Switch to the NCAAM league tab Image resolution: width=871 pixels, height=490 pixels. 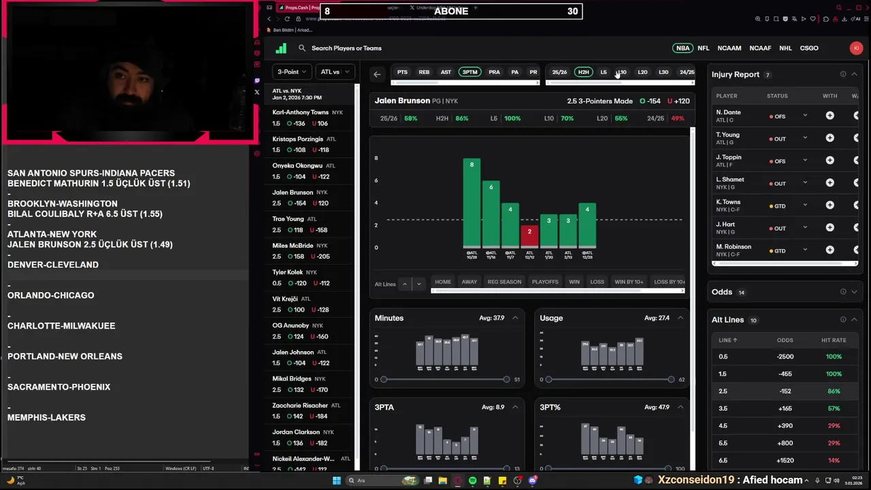729,48
